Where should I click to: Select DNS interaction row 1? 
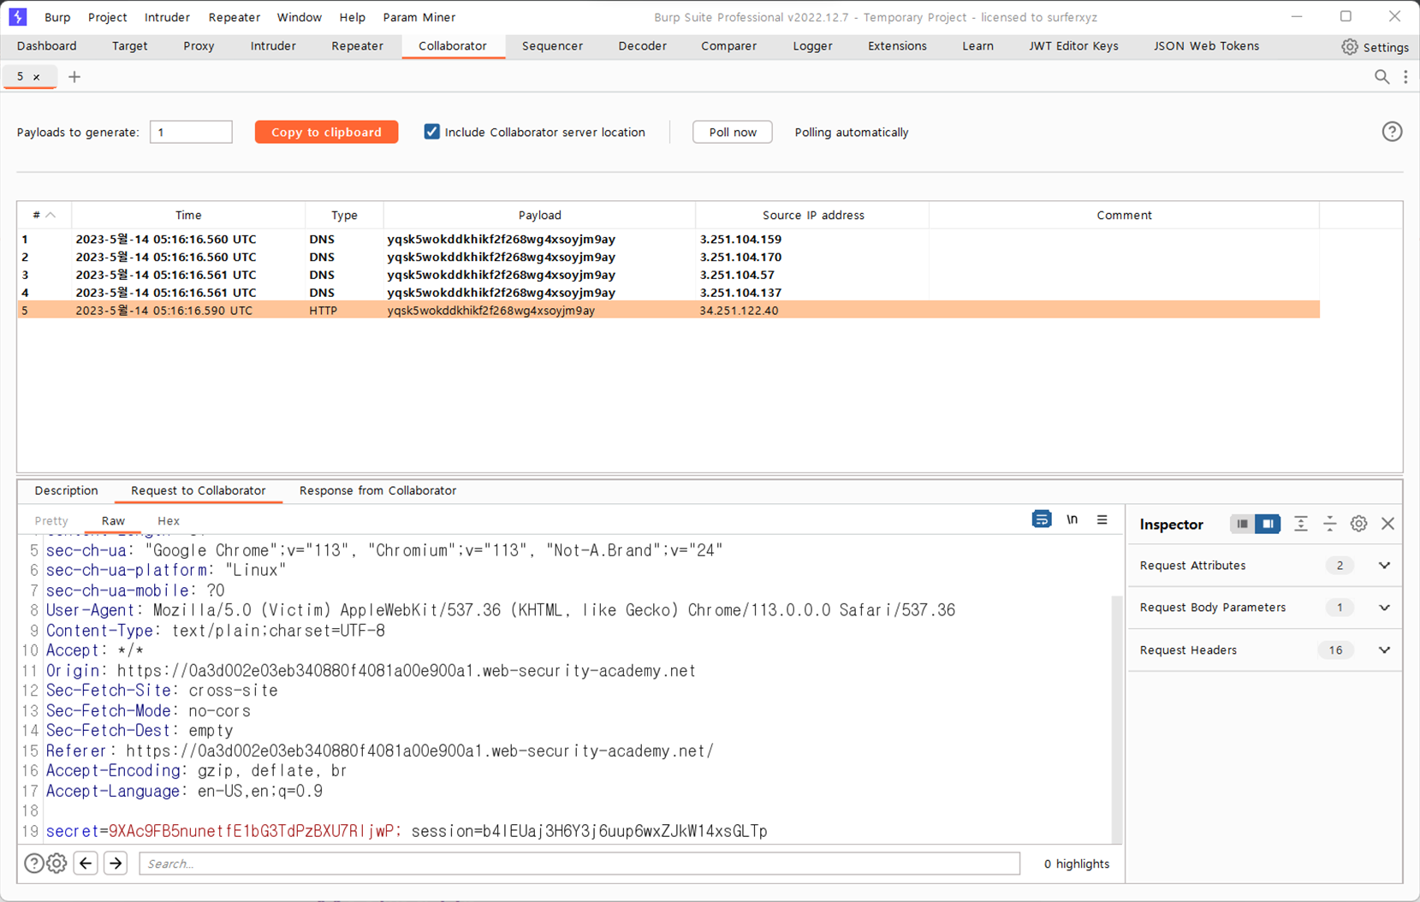668,240
